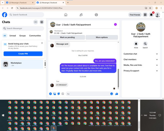Attach a photo using the image icon
The height and width of the screenshot is (131, 164).
(x=54, y=94)
